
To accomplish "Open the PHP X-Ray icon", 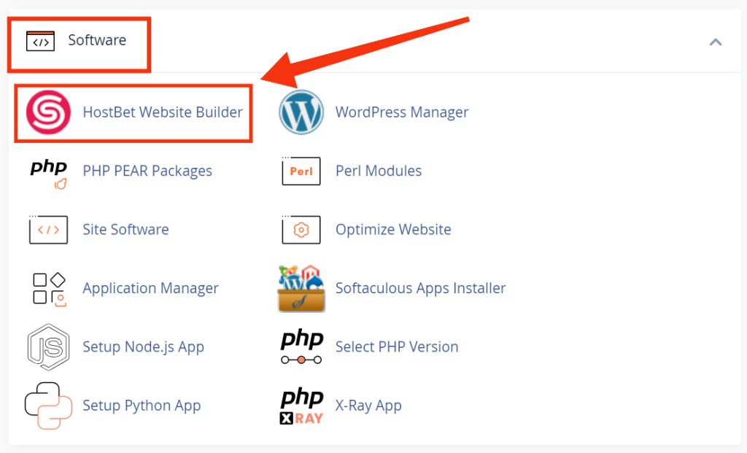I will (x=301, y=406).
